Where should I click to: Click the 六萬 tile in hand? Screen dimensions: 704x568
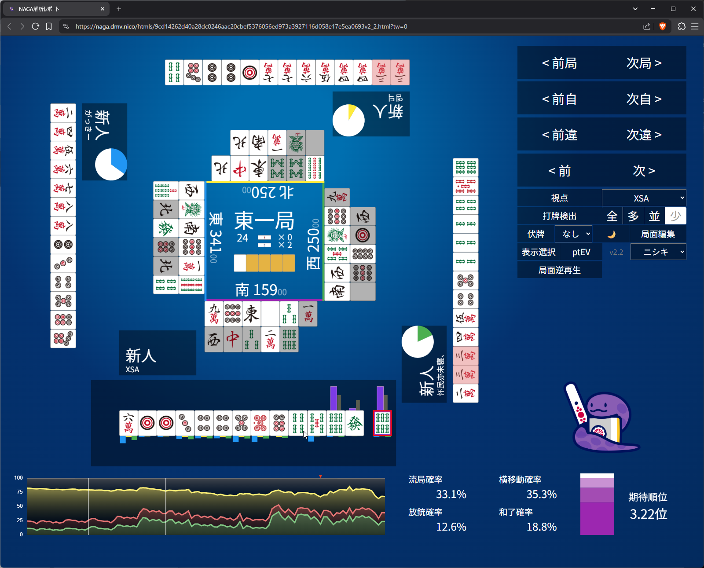coord(128,423)
